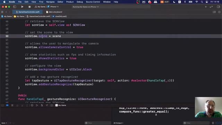
Task: Click line number 50 in gutter
Action: tap(7, 36)
